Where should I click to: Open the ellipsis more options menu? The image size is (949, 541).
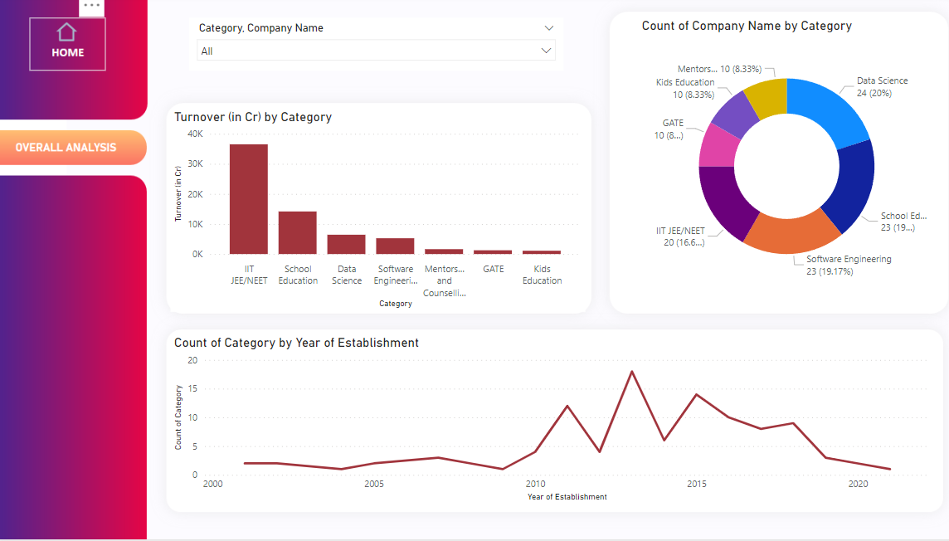pyautogui.click(x=90, y=7)
